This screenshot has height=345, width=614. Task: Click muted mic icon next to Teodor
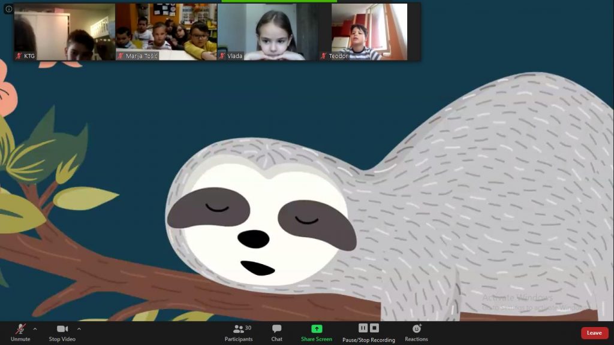pyautogui.click(x=324, y=56)
